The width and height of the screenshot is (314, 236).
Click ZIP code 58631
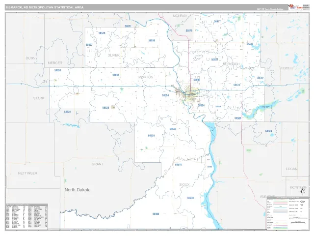68,112
